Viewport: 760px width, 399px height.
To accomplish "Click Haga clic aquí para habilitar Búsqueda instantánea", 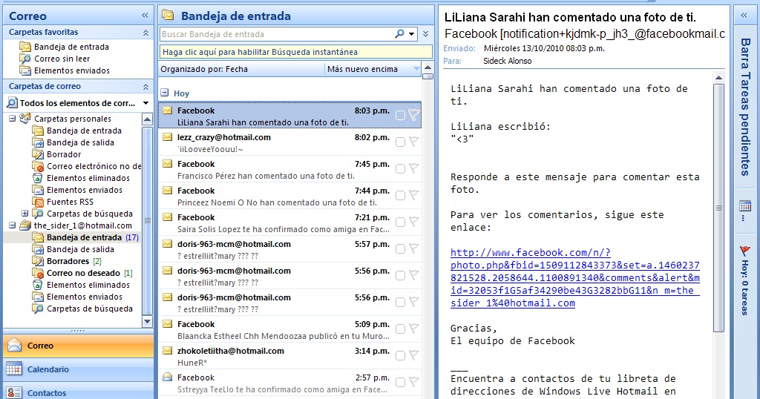I will tap(295, 52).
